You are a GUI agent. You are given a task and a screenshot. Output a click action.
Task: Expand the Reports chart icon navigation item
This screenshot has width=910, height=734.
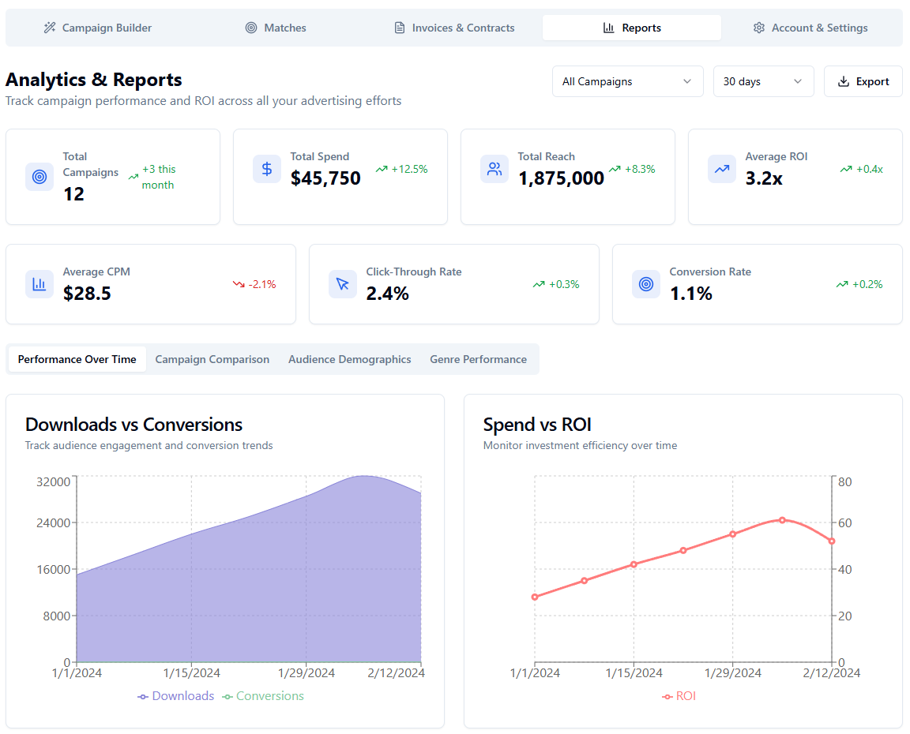607,27
